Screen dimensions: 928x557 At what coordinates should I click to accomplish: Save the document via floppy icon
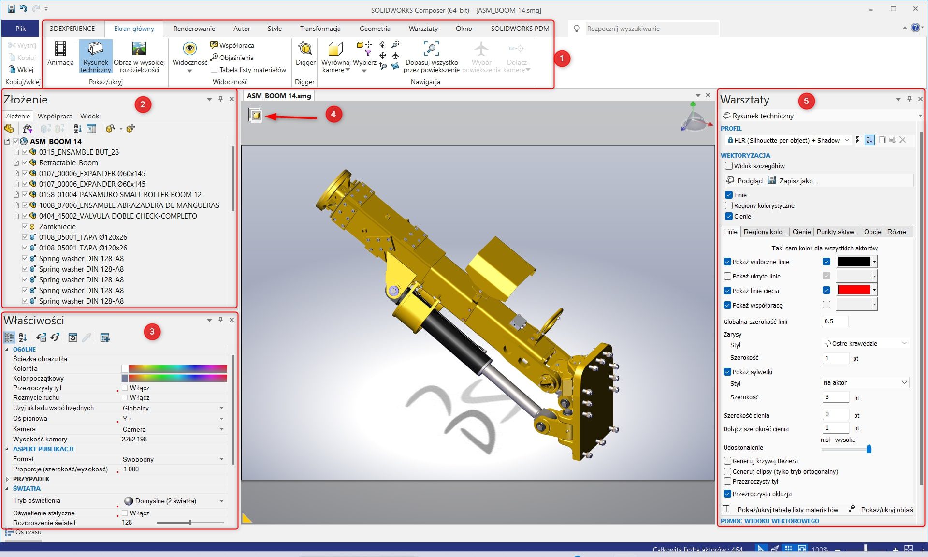[x=11, y=9]
